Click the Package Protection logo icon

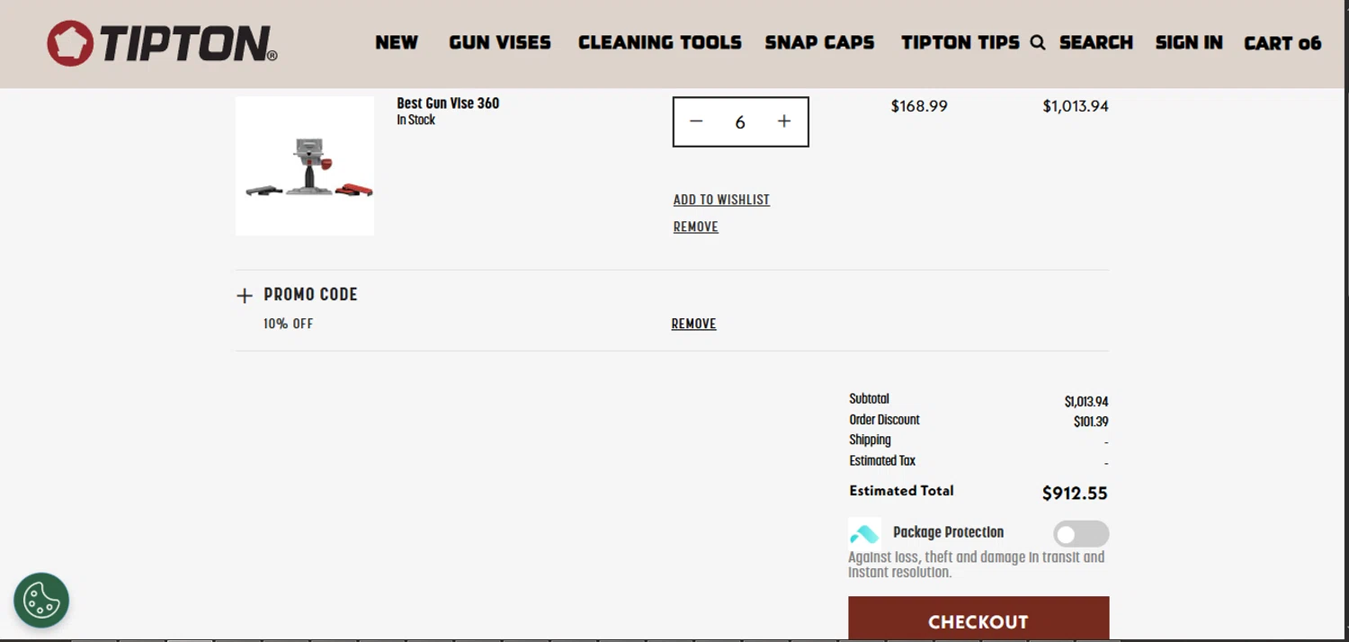click(x=864, y=532)
